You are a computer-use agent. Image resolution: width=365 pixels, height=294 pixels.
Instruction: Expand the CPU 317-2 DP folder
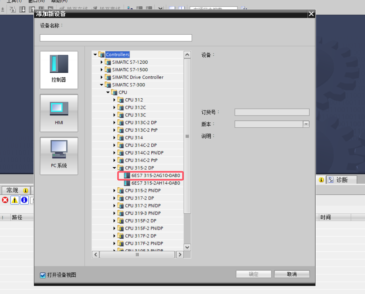(114, 198)
